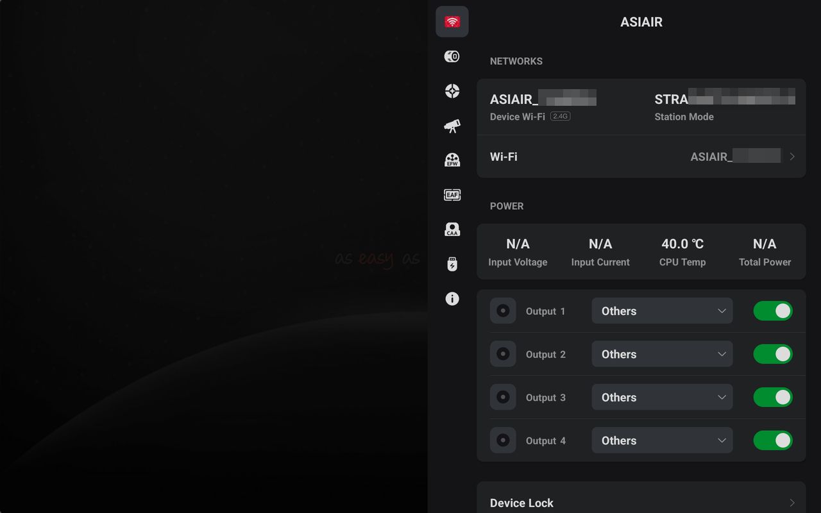Open the main camera settings sidebar icon
The image size is (821, 513).
[452, 56]
